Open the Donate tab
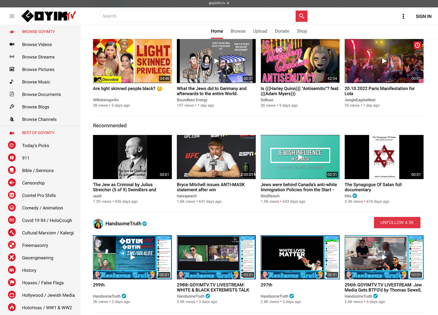The image size is (438, 315). coord(282,31)
